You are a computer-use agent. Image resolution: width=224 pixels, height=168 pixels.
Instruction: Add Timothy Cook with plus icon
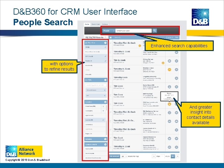(176, 78)
